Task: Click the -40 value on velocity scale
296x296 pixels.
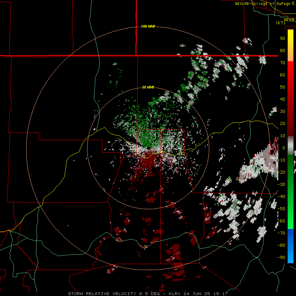Action: (x=281, y=197)
